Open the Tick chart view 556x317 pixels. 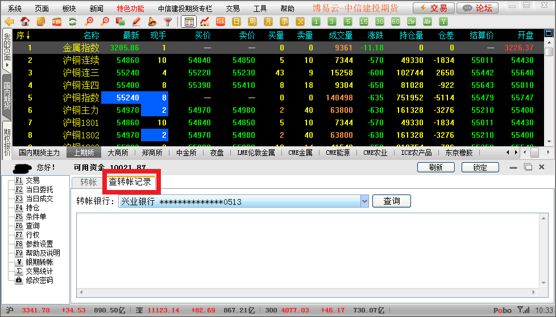point(221,22)
